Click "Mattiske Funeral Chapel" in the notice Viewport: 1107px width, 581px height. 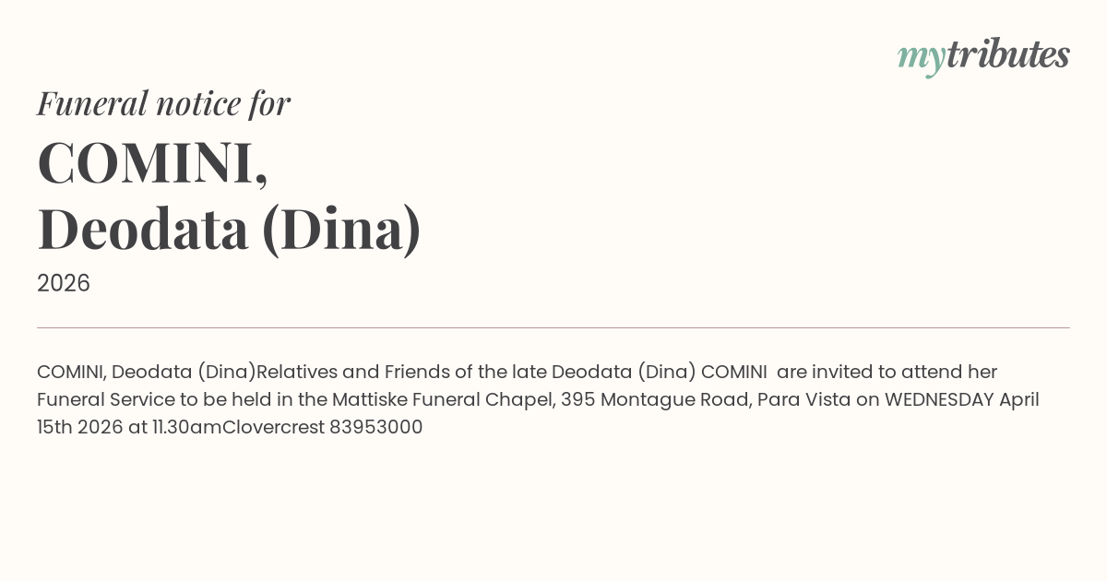[445, 399]
